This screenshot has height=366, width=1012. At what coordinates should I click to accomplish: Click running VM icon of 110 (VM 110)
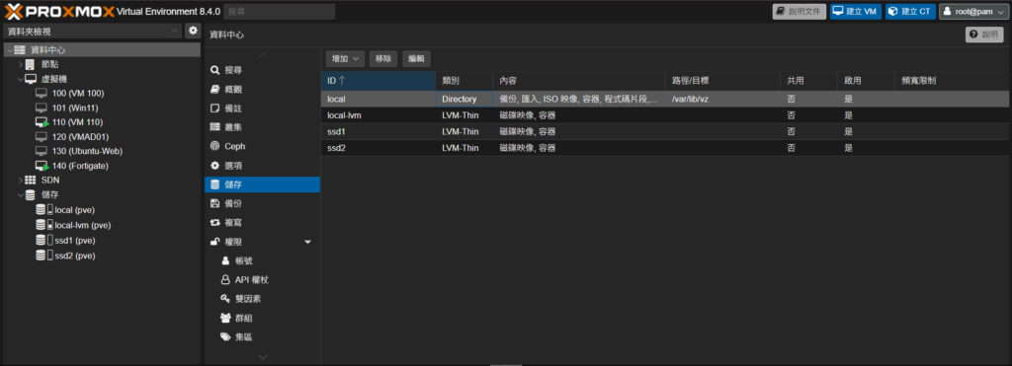(42, 122)
